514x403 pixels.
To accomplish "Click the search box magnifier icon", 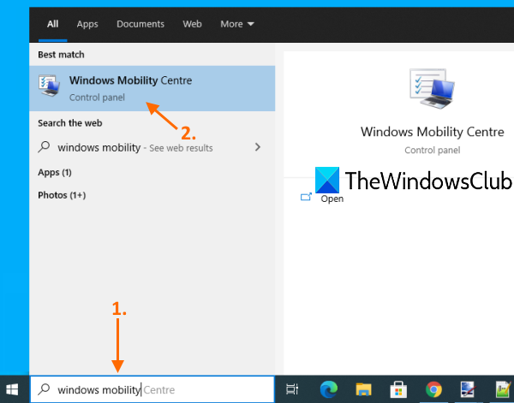I will pyautogui.click(x=44, y=389).
